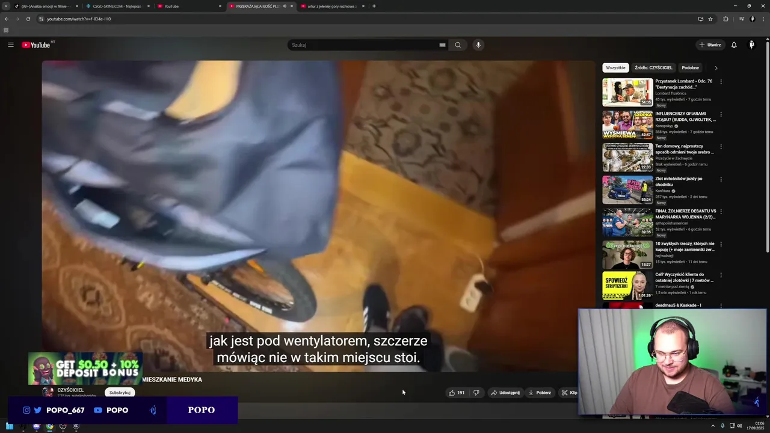Open options for INFLUENCERZY OFIARAMI video

point(721,114)
